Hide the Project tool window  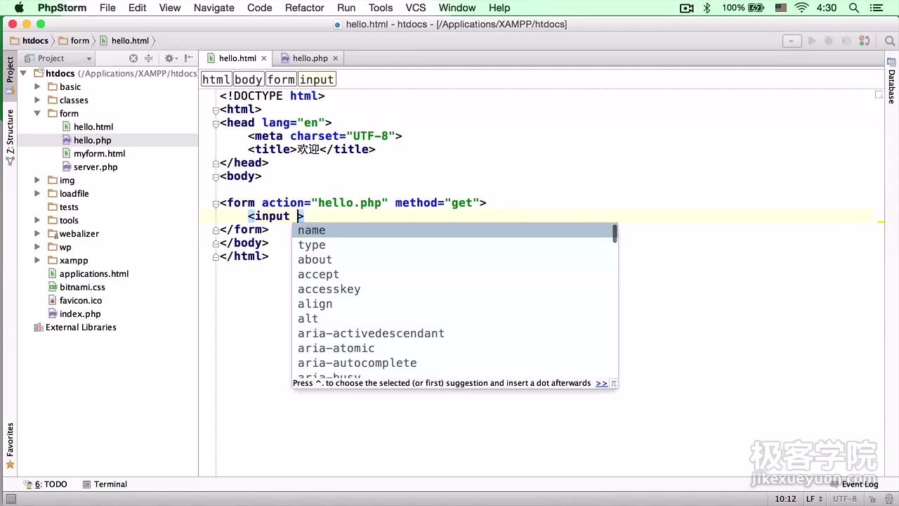[x=189, y=58]
